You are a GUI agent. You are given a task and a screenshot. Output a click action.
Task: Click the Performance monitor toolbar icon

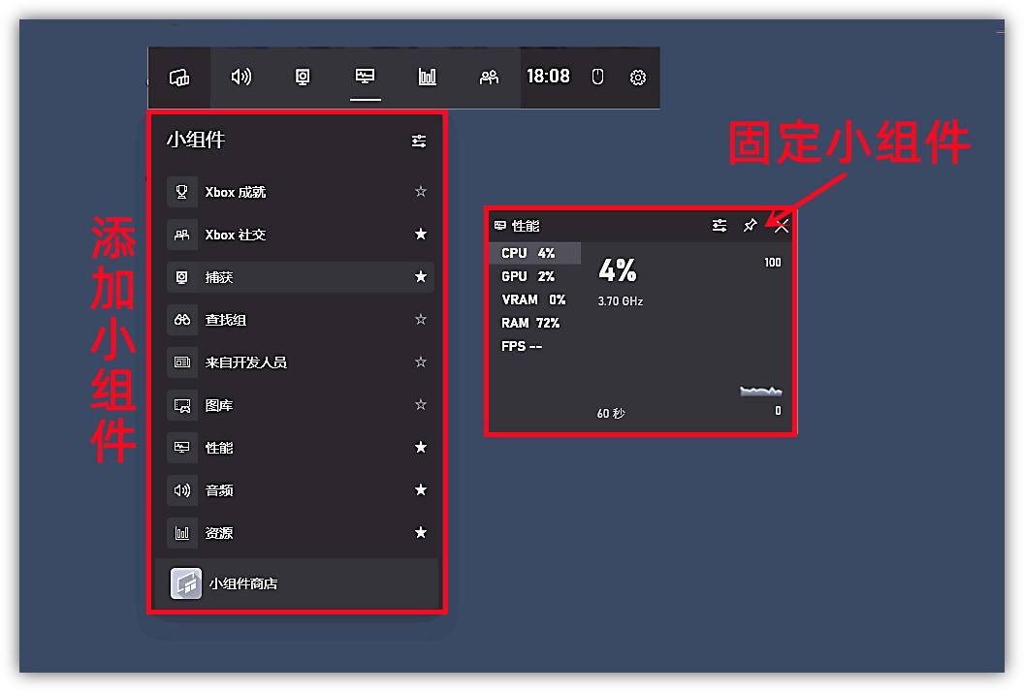coord(364,78)
